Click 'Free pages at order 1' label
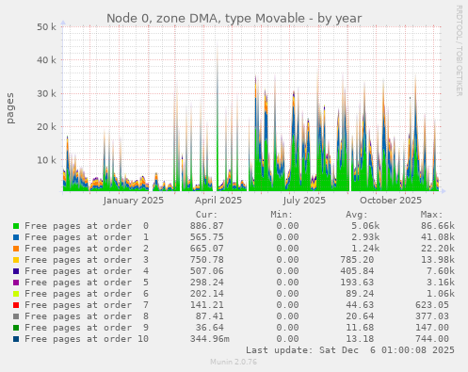 click(87, 237)
